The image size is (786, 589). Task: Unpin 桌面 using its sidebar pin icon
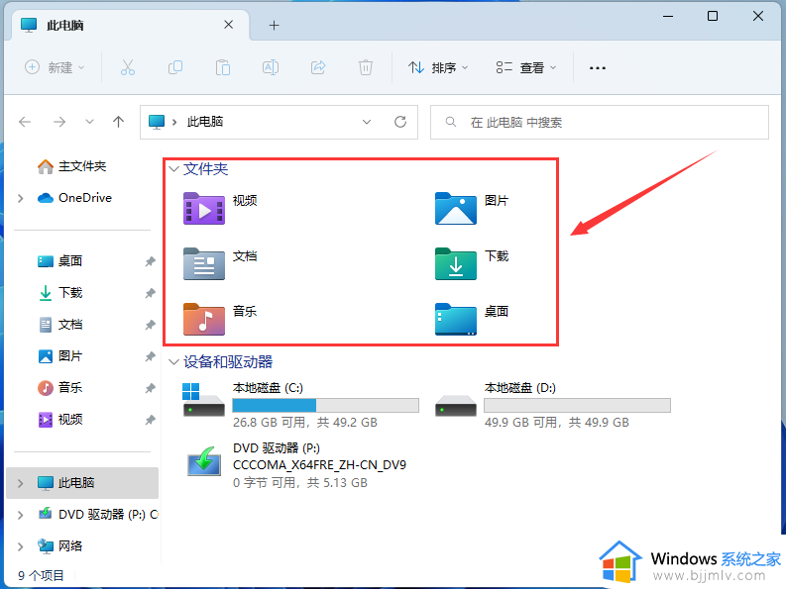tap(150, 261)
